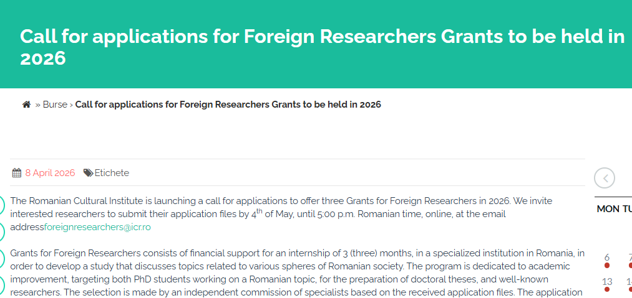Screen dimensions: 632x298
Task: Click the partially visible TU column header
Action: 626,209
